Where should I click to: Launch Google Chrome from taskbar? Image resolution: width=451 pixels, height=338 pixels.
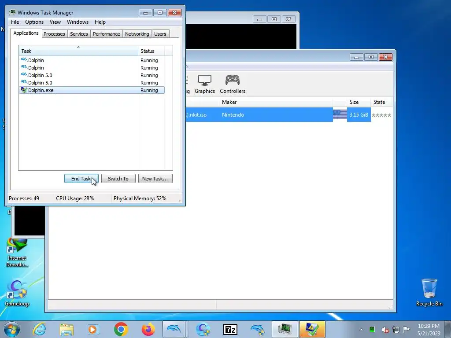[x=121, y=329]
